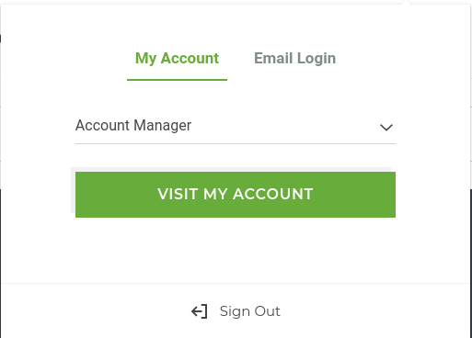Switch to the Email Login tab
Screen dimensions: 472x338
pyautogui.click(x=294, y=59)
